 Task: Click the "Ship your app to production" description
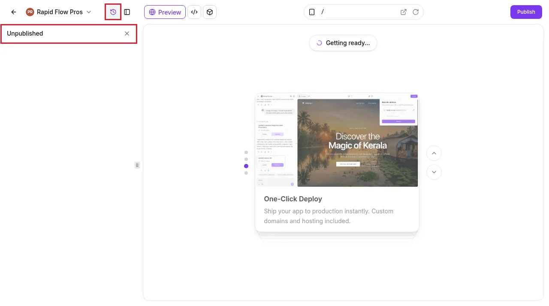tap(329, 216)
